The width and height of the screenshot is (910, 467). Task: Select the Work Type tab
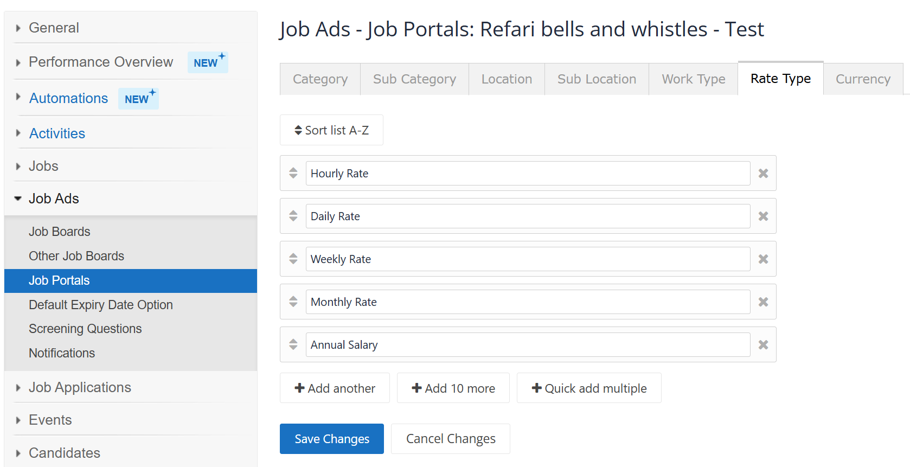(x=693, y=79)
